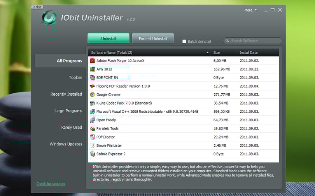
Task: Click the AVG 2012 program icon
Action: [93, 69]
